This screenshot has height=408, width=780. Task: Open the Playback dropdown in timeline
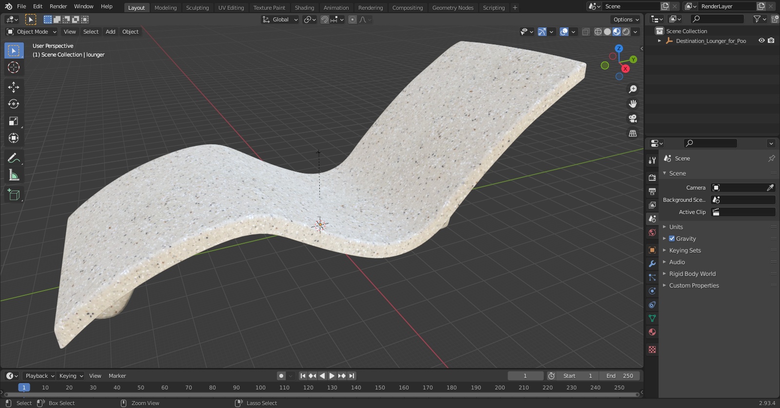click(x=39, y=376)
